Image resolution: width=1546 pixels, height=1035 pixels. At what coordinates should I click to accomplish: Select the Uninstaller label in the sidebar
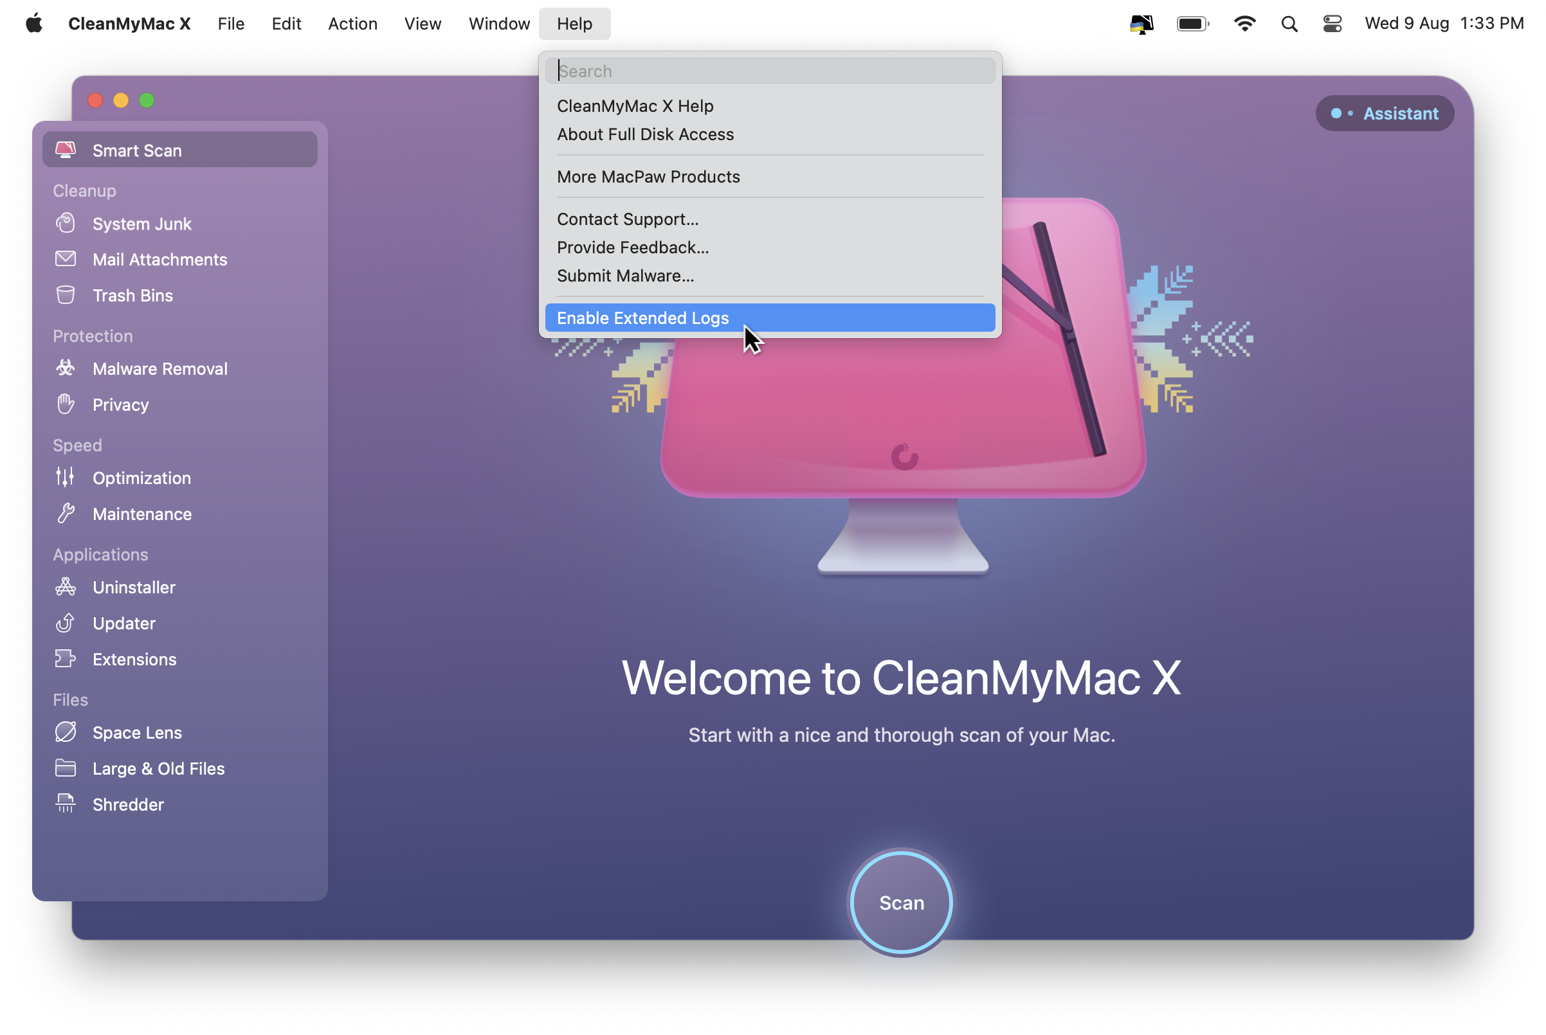click(134, 587)
